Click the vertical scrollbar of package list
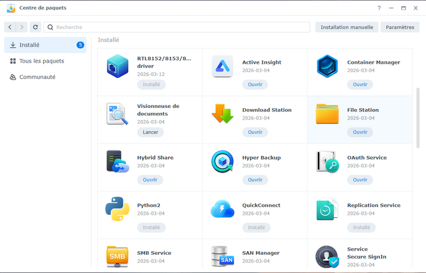Image resolution: width=426 pixels, height=273 pixels. [418, 118]
